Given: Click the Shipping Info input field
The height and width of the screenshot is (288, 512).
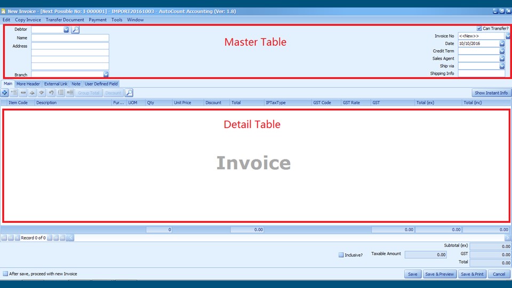Looking at the screenshot, I should point(481,74).
